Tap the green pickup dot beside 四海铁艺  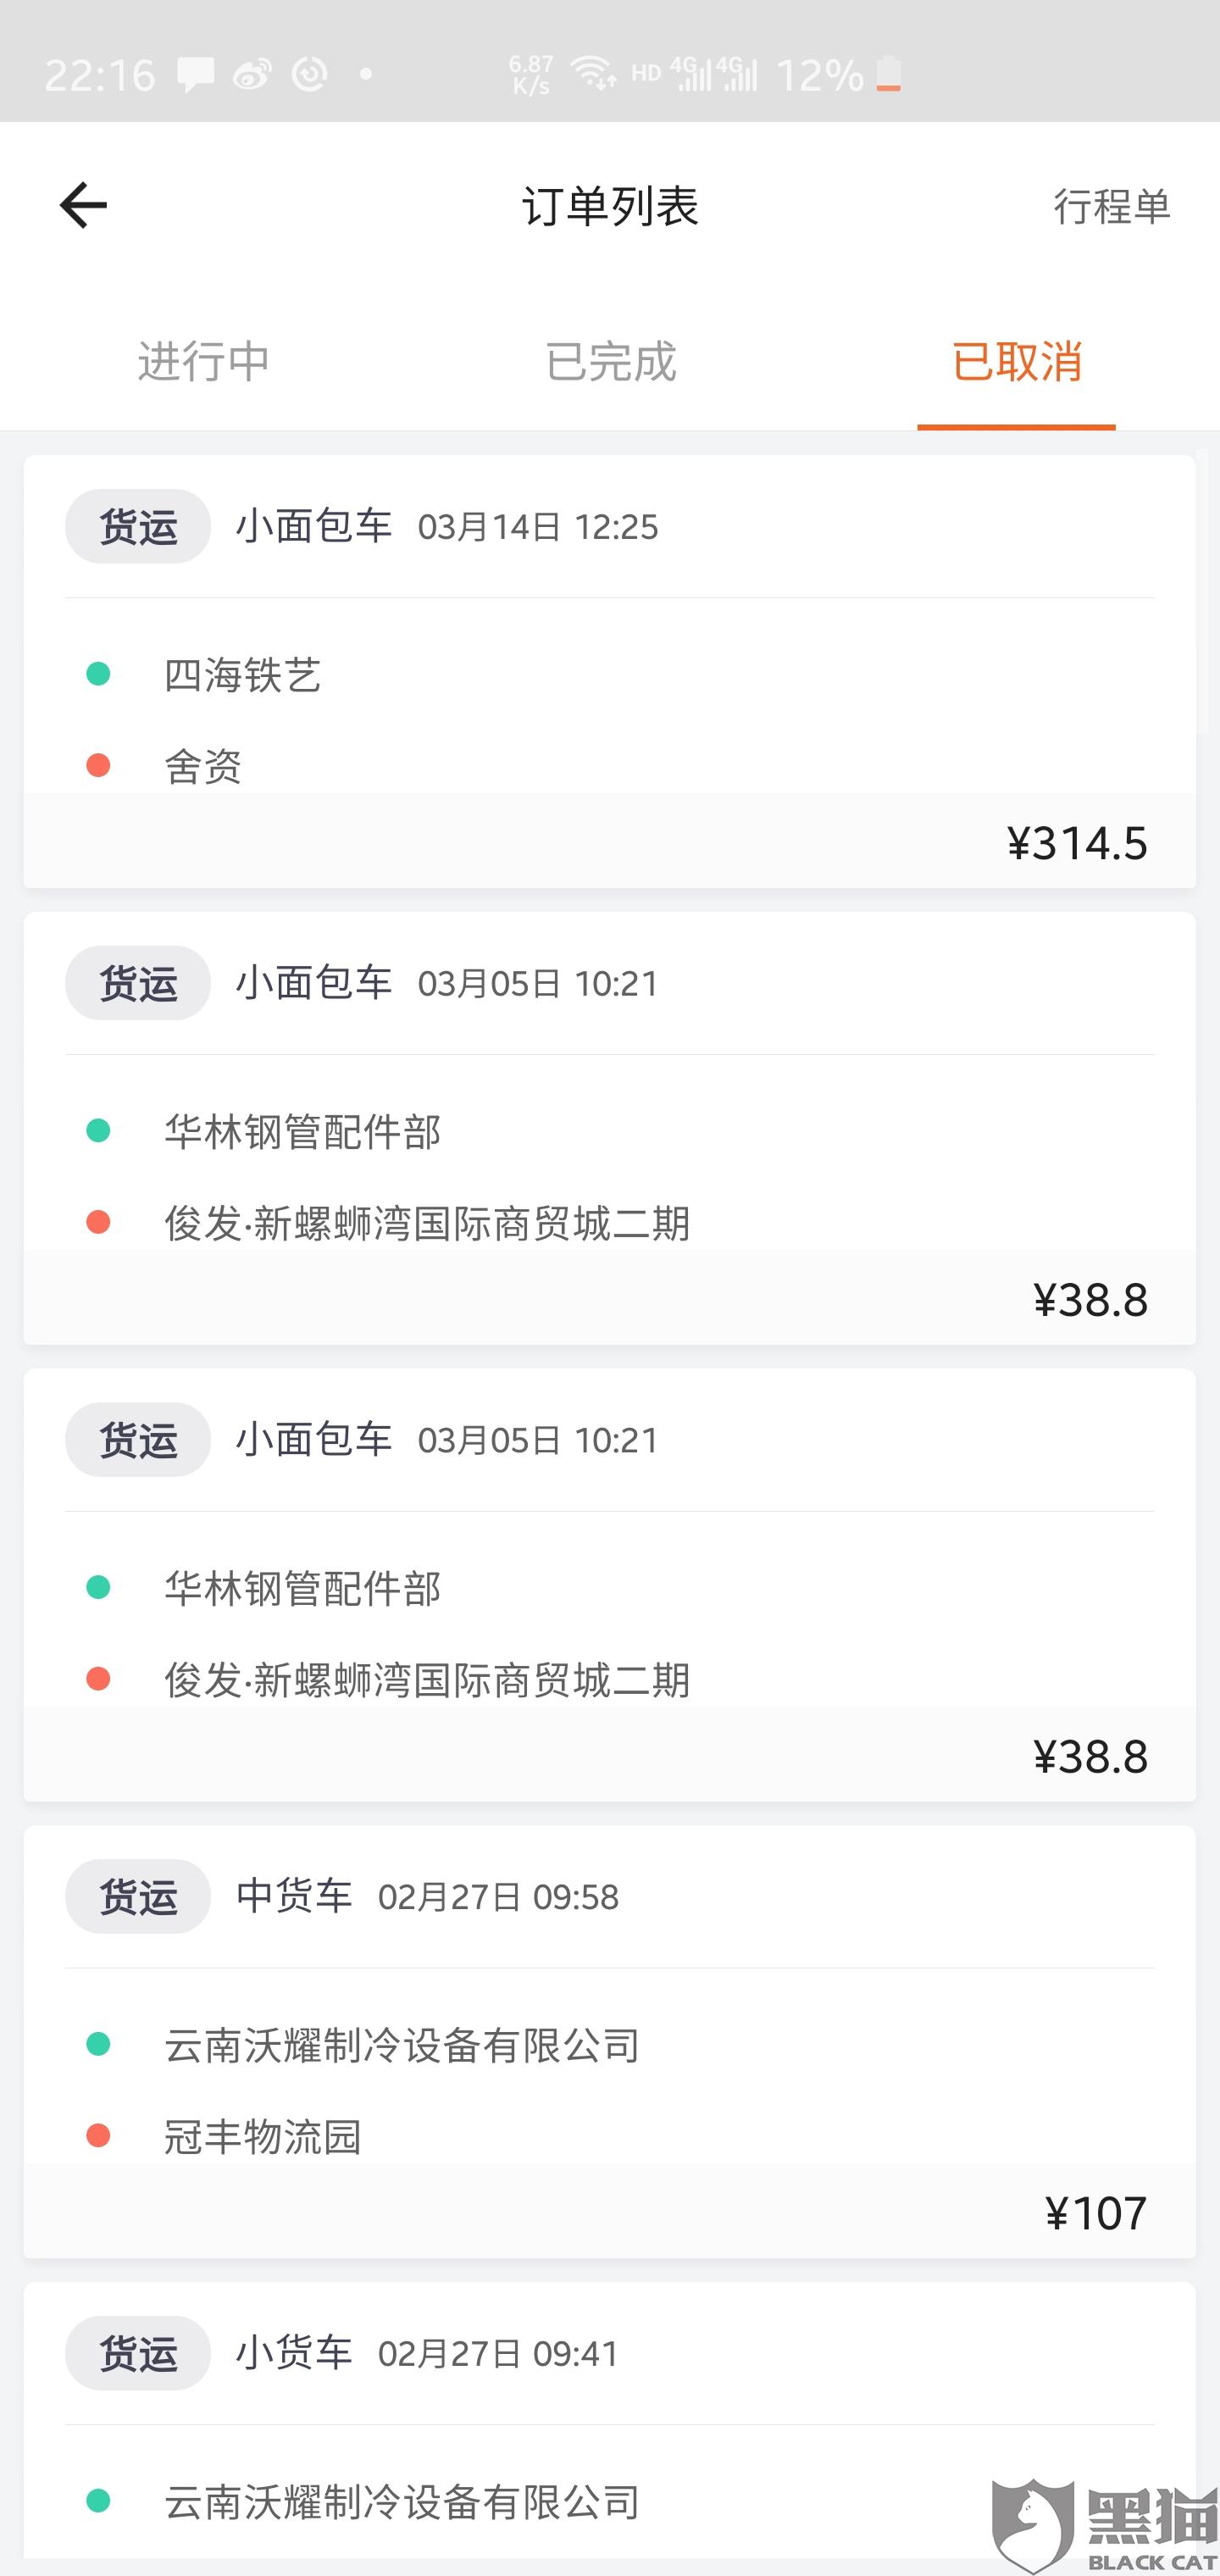coord(98,674)
